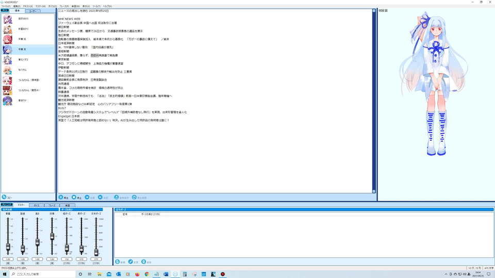Click the 文末ポーズ value field
The image size is (495, 278).
pyautogui.click(x=96, y=259)
